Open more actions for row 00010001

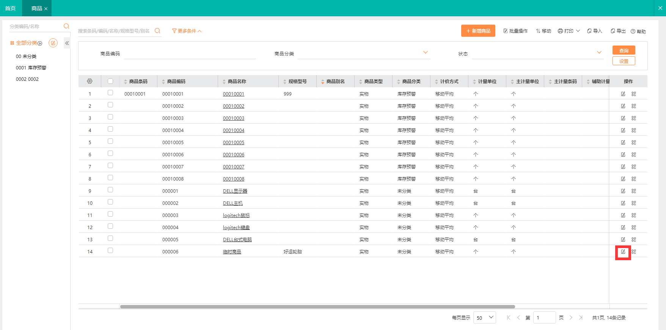click(634, 94)
